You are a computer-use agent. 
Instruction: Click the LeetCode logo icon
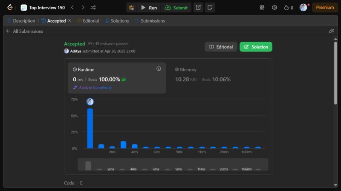point(10,7)
